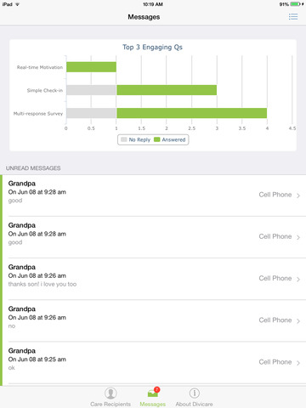
Task: Tap the About Divicare info icon
Action: (x=195, y=393)
